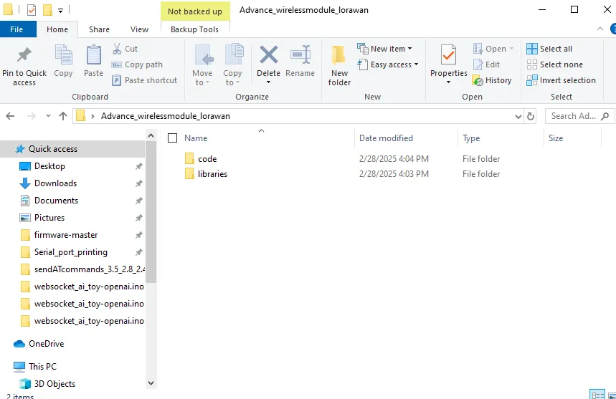Expand the Delete dropdown arrow

coord(269,82)
